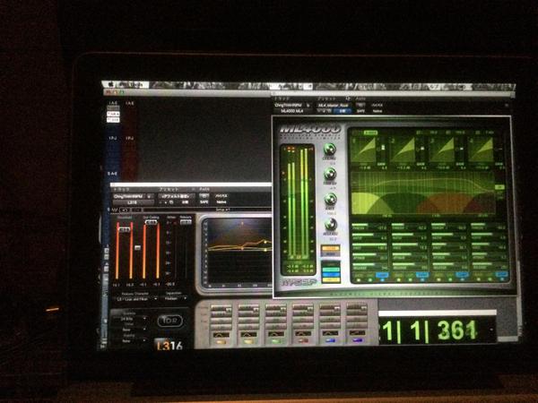The width and height of the screenshot is (538, 403).
Task: Select band 1 curve display in ML4000
Action: [363, 150]
